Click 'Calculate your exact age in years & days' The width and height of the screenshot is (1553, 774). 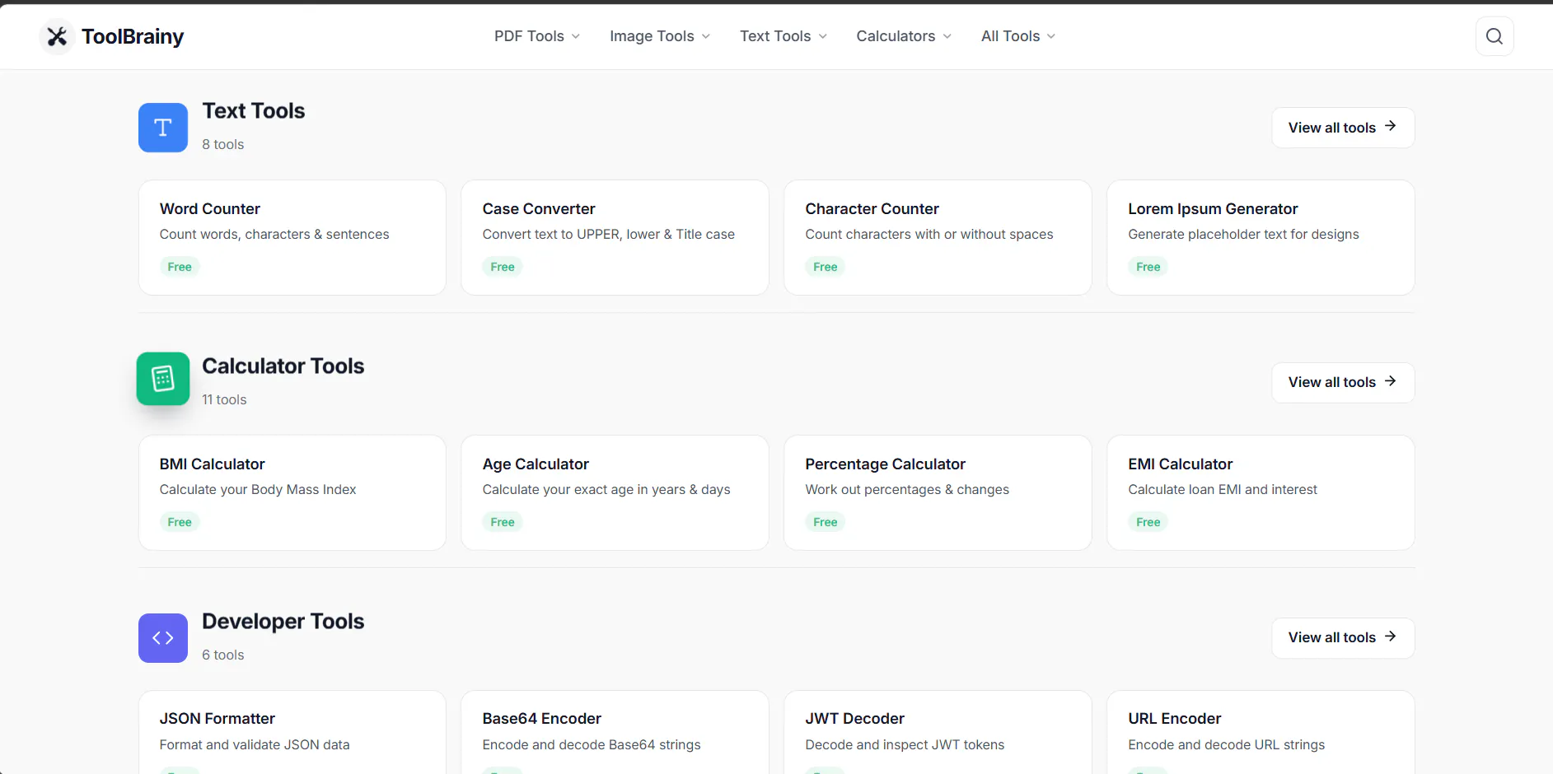point(606,490)
